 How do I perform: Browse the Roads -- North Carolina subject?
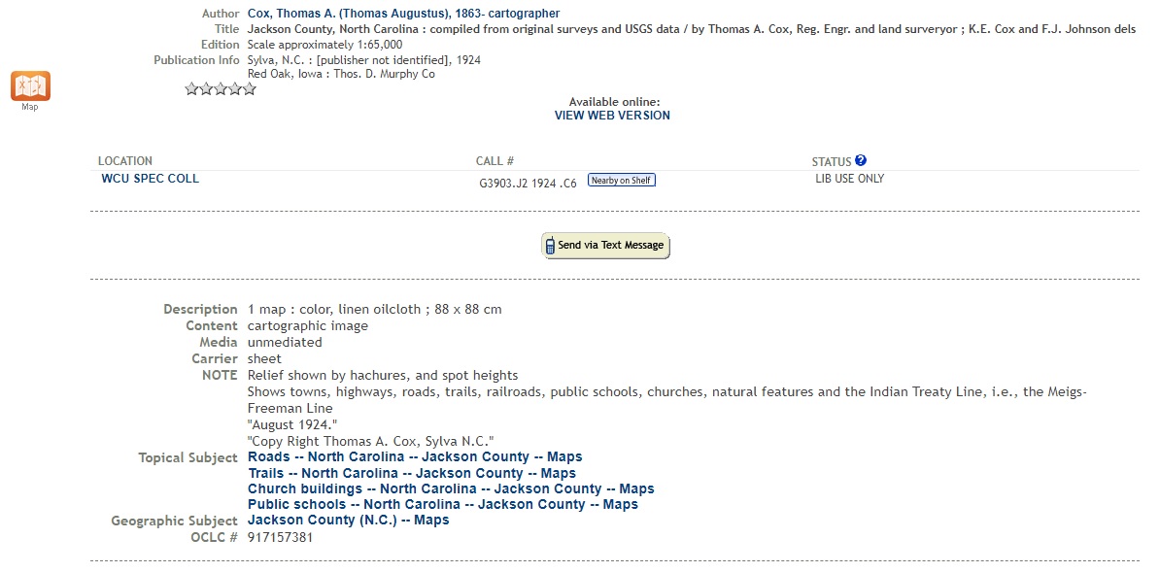click(415, 456)
